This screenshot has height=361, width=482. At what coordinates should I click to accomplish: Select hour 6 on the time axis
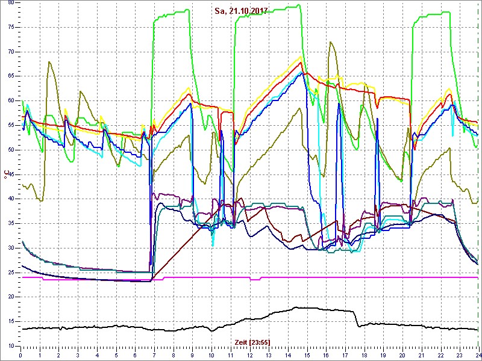pyautogui.click(x=136, y=355)
